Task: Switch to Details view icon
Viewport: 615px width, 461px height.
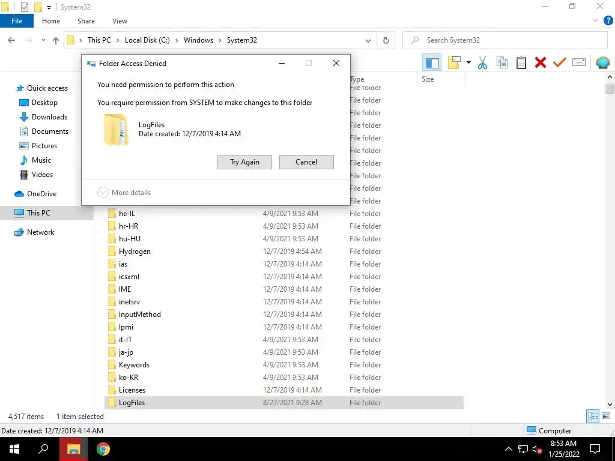Action: coord(593,417)
